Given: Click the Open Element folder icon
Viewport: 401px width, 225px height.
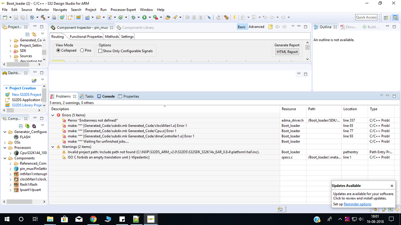Looking at the screenshot, I should point(168,17).
